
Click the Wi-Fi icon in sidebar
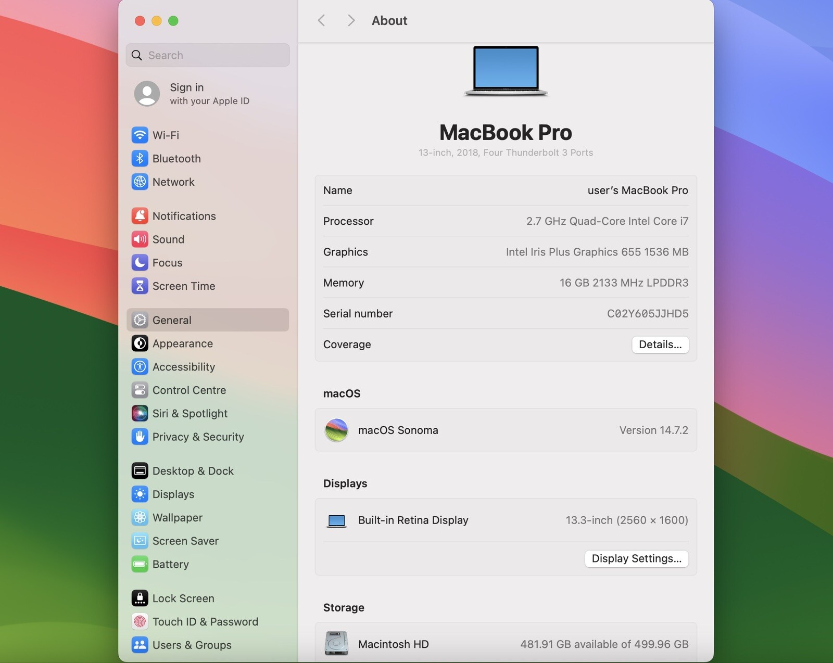pyautogui.click(x=140, y=135)
